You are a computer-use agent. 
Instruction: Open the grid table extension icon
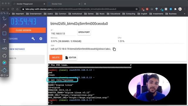click(166, 9)
